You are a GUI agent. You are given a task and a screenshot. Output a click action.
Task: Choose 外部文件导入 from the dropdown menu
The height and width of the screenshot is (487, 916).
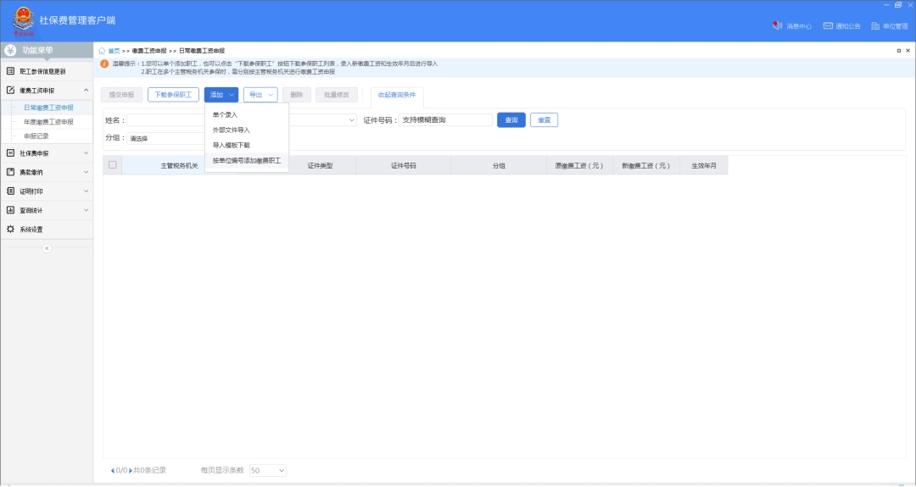[232, 130]
